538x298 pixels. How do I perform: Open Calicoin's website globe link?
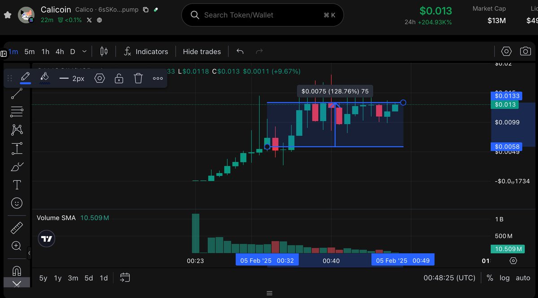pyautogui.click(x=100, y=20)
